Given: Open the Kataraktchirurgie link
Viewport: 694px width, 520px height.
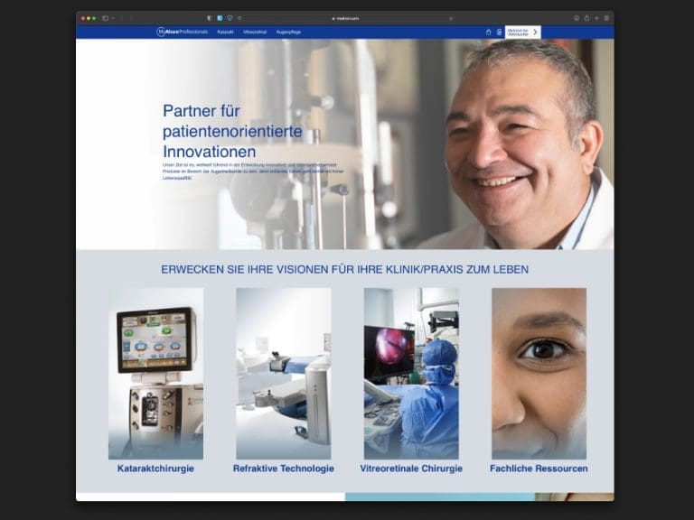Looking at the screenshot, I should pyautogui.click(x=155, y=469).
